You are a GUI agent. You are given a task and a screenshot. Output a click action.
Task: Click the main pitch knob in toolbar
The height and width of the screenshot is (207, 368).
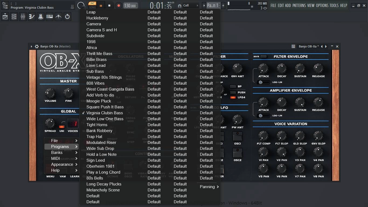tap(81, 5)
